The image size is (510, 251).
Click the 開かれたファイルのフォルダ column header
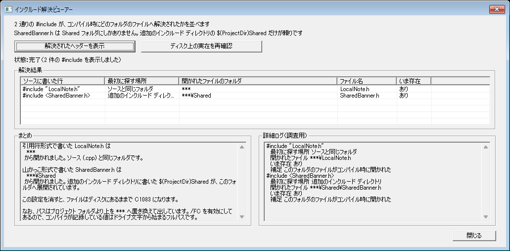pos(258,81)
